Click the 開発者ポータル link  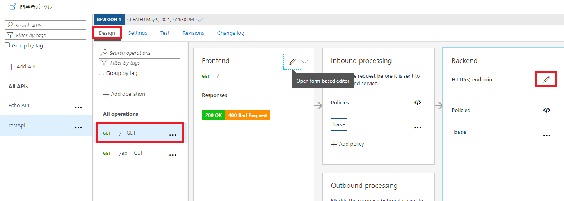pos(36,7)
